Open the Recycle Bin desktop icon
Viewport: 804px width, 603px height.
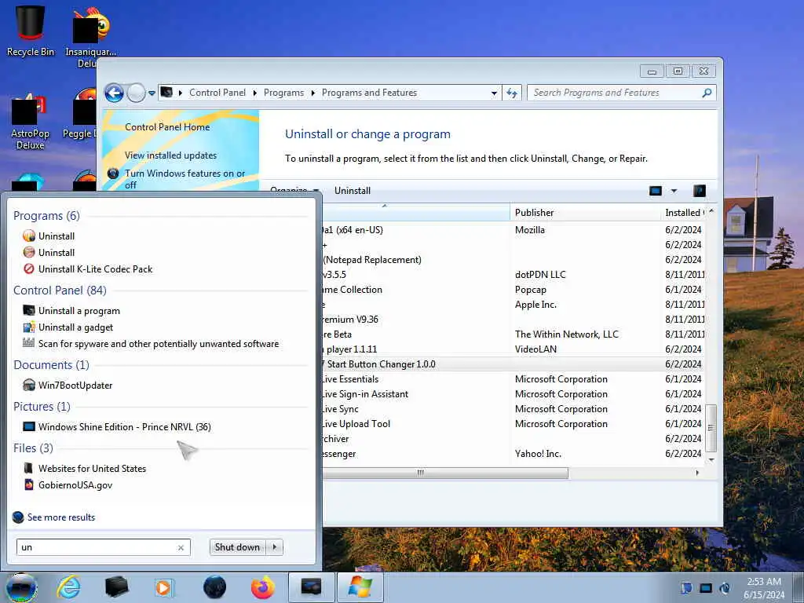(x=31, y=30)
